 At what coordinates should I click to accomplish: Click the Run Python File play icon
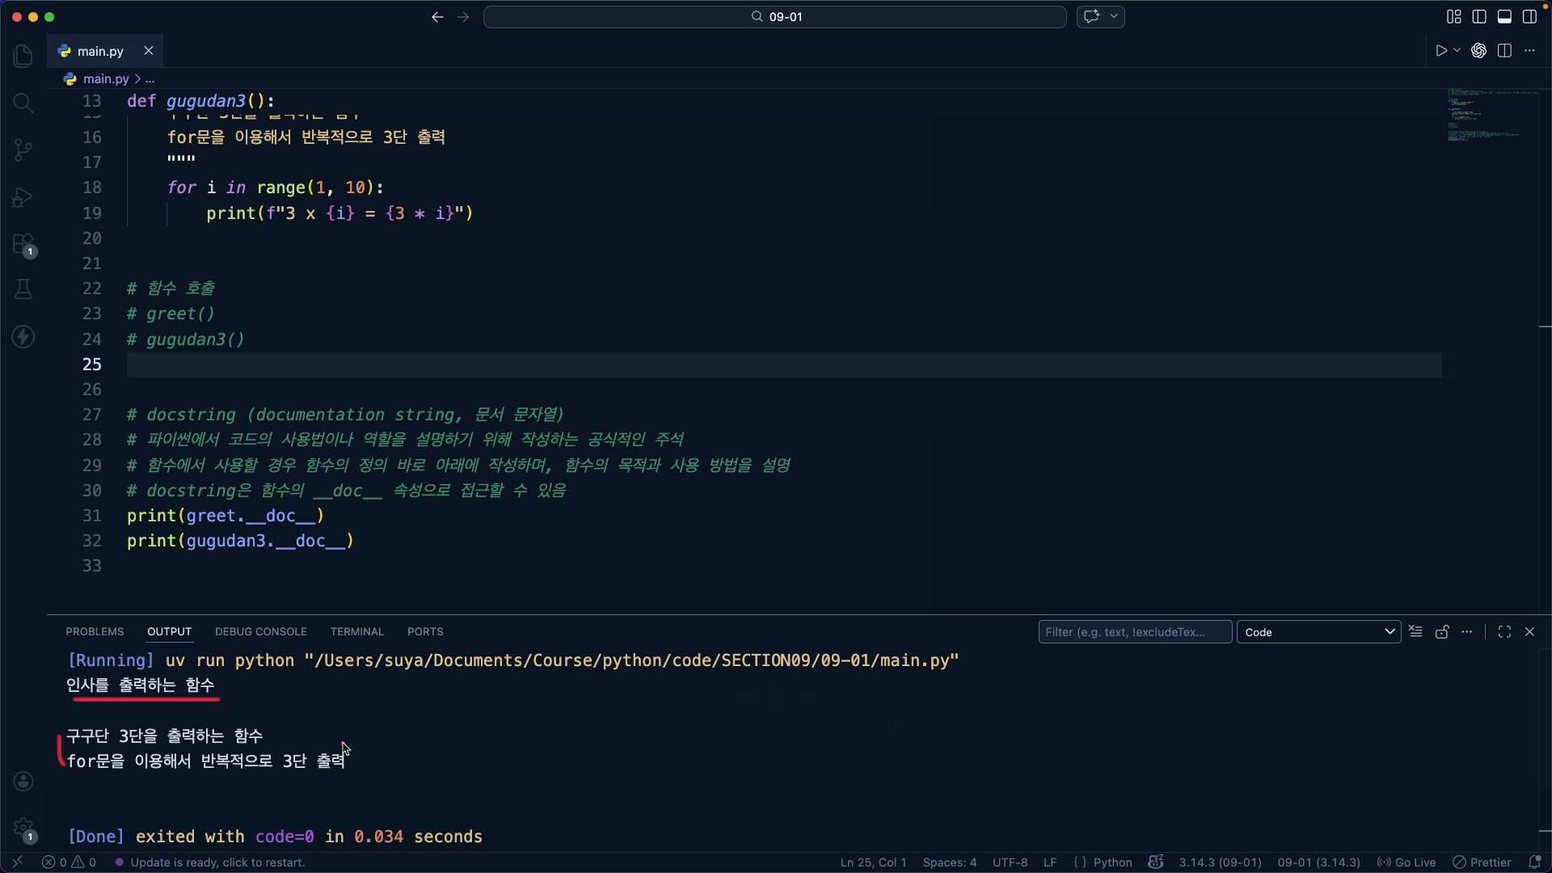tap(1441, 51)
